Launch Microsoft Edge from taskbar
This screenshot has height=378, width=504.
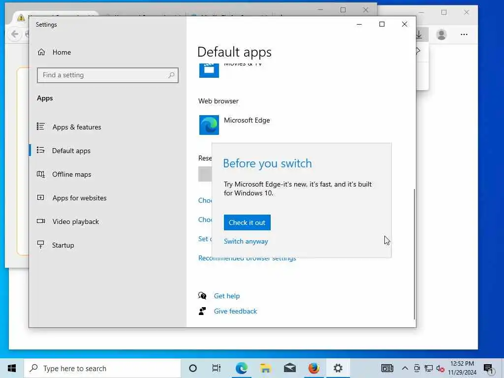[x=241, y=368]
